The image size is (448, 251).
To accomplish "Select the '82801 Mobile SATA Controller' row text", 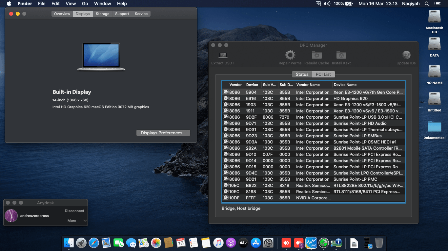I will (x=368, y=148).
